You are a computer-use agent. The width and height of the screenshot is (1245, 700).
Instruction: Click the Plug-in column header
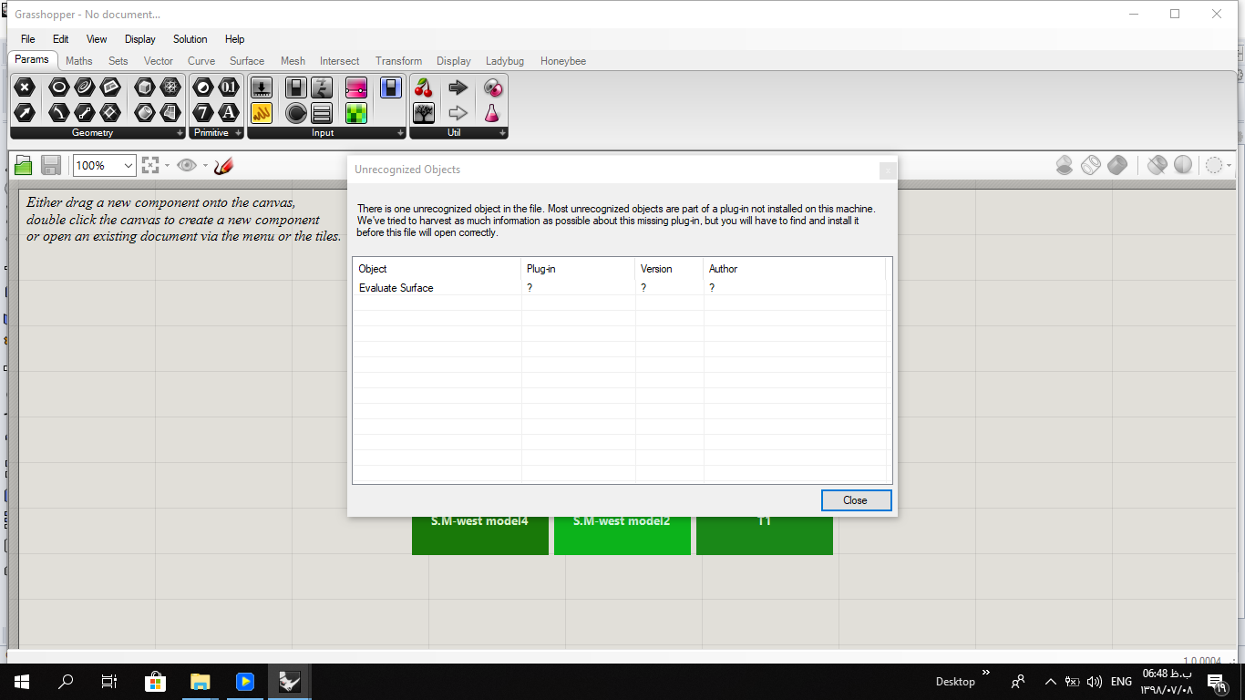[579, 269]
